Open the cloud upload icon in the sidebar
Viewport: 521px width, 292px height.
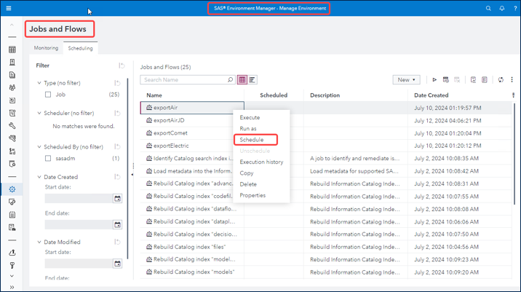[12, 253]
